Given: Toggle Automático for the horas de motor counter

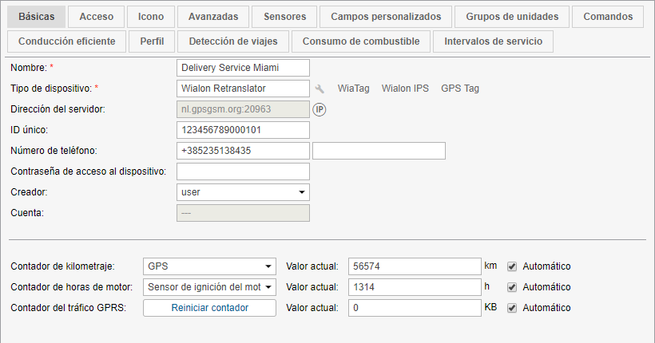Looking at the screenshot, I should tap(512, 287).
